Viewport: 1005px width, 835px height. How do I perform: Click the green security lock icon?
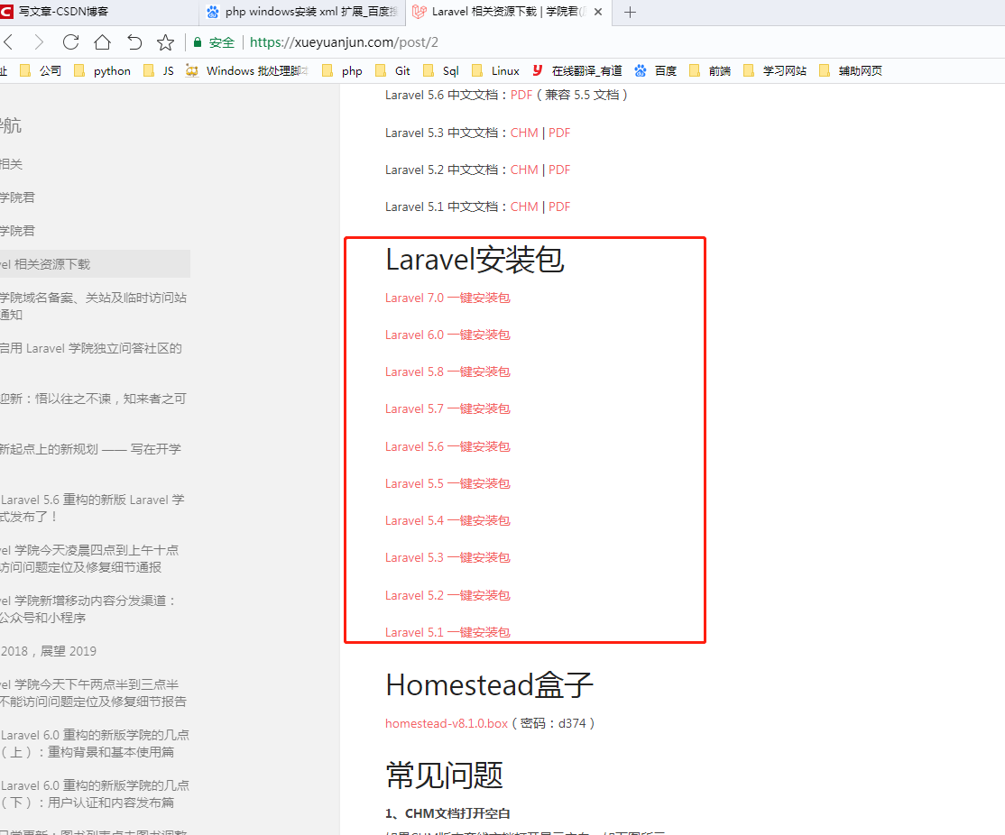198,42
